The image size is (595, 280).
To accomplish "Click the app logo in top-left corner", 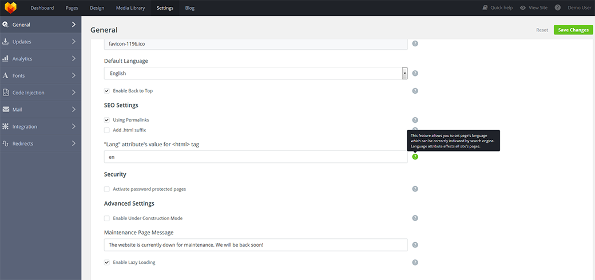I will point(10,8).
